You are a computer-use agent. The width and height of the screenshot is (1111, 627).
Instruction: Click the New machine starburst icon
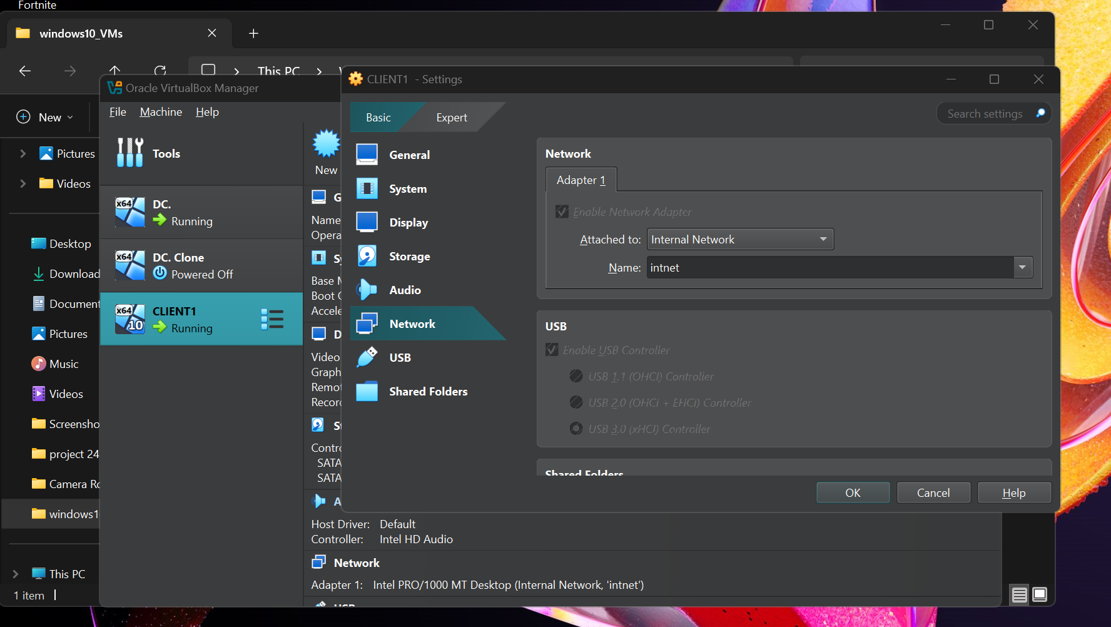(327, 143)
